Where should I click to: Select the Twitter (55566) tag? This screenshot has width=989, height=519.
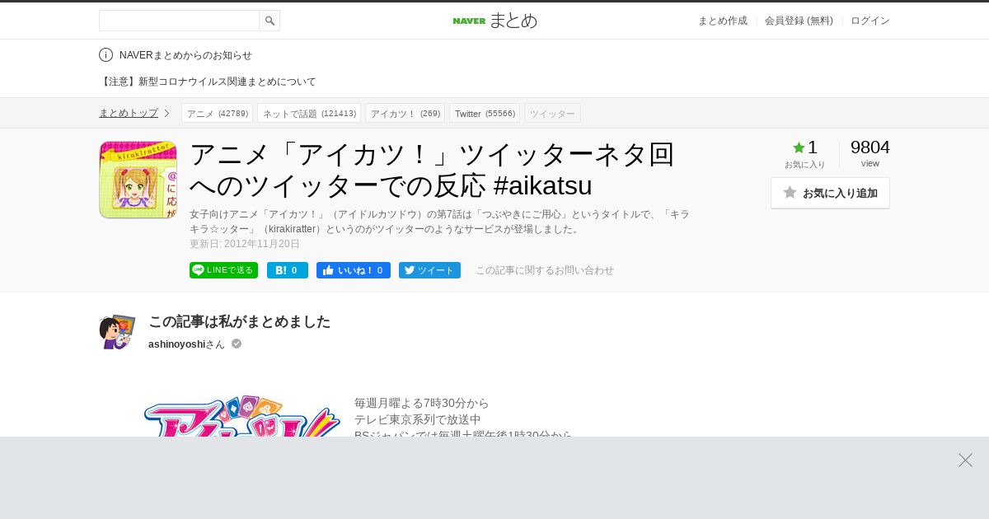(x=485, y=114)
